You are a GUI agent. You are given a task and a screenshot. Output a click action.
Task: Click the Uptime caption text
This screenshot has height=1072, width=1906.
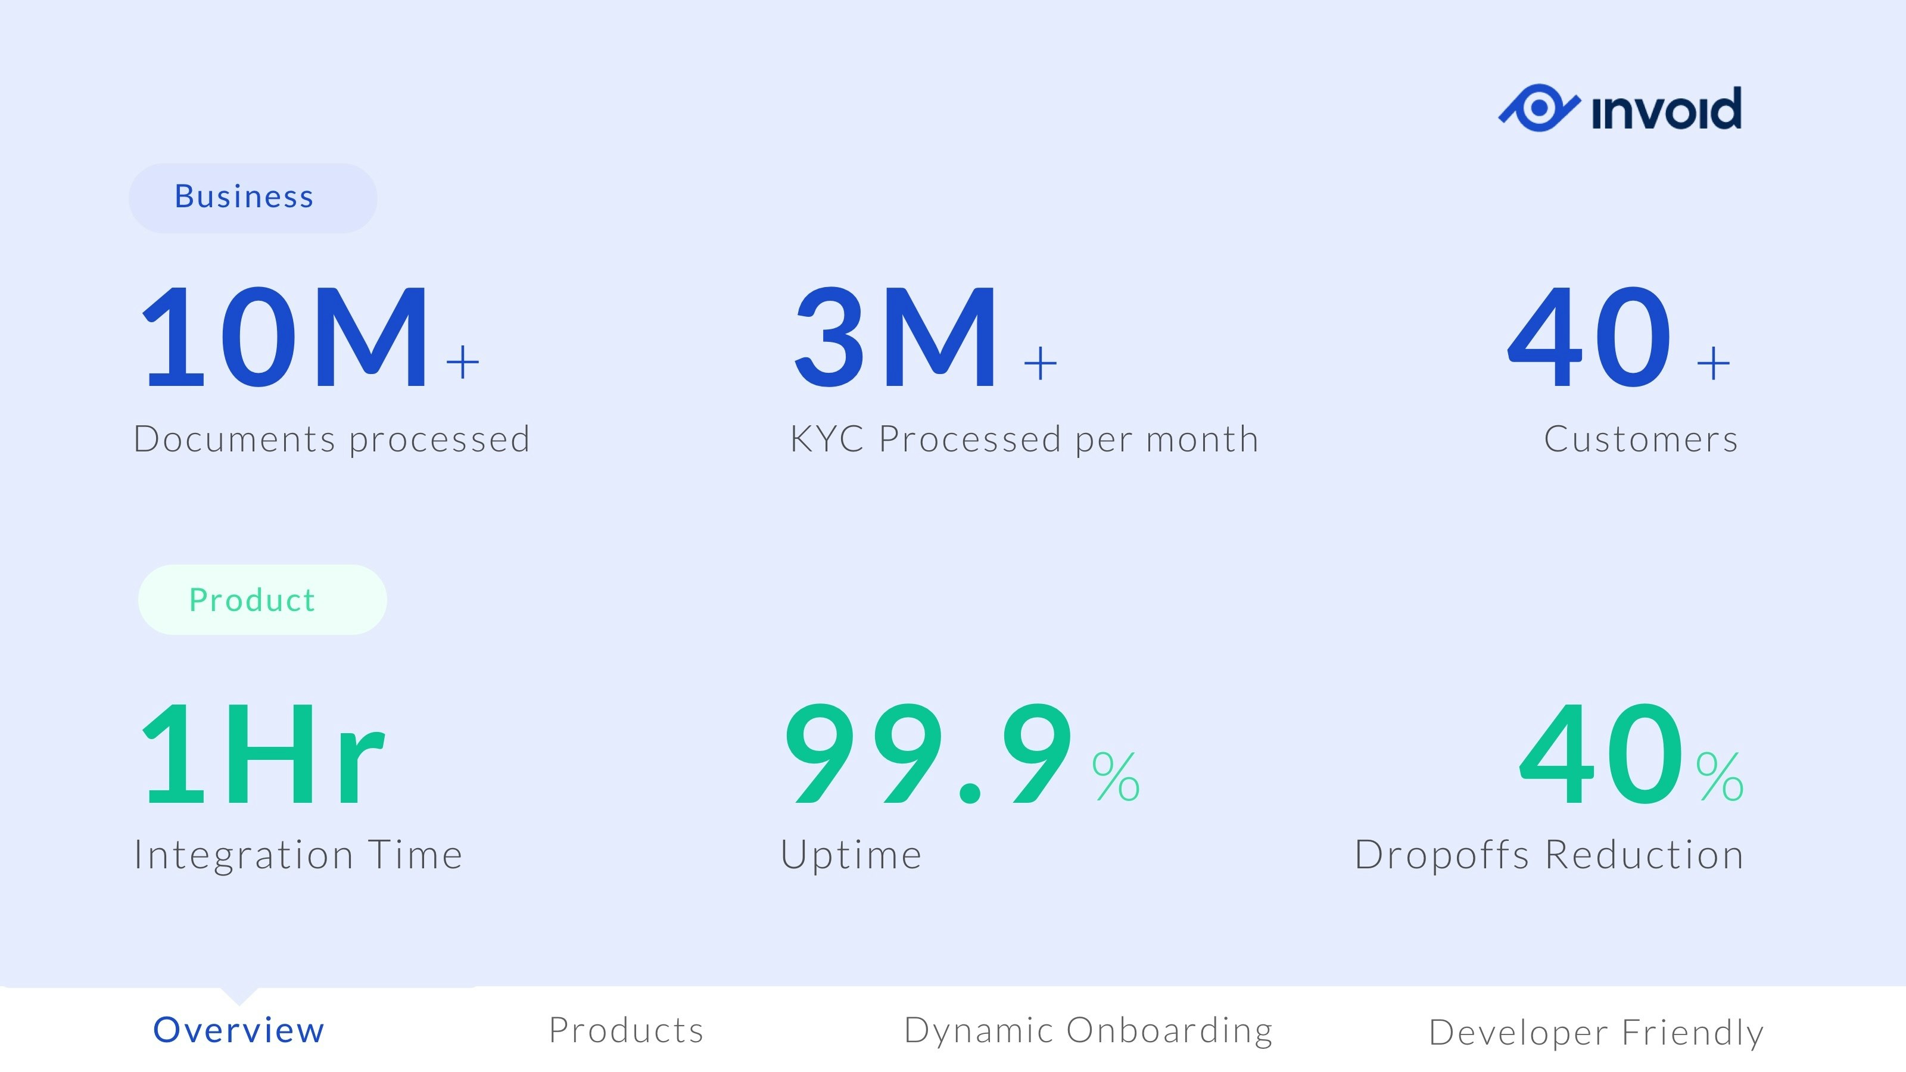[851, 855]
